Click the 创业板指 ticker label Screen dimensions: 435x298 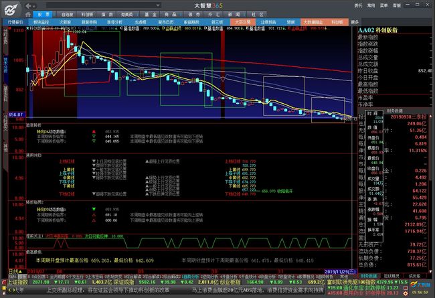click(230, 282)
